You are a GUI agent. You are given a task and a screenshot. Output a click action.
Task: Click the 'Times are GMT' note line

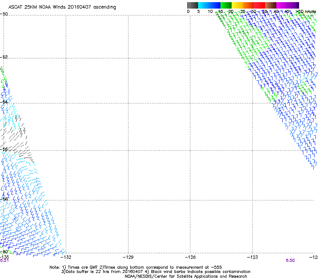coord(136,267)
